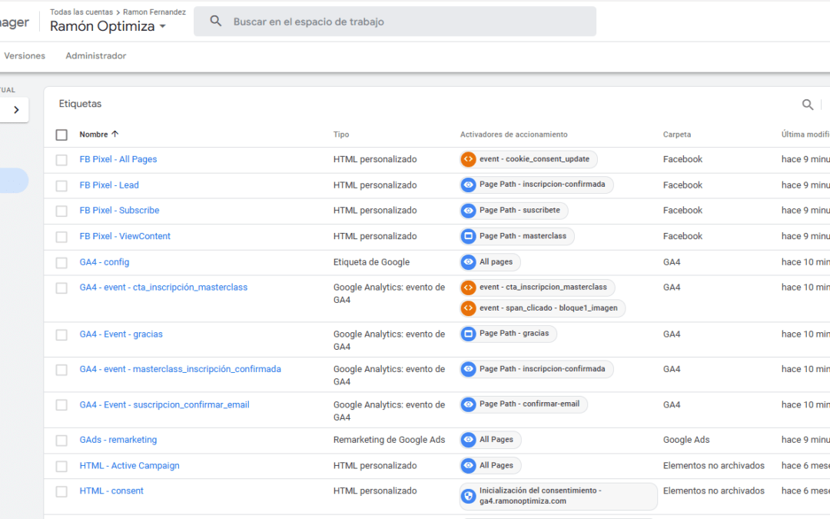Viewport: 830px width, 519px height.
Task: Click inside the workspace search input field
Action: coord(346,21)
